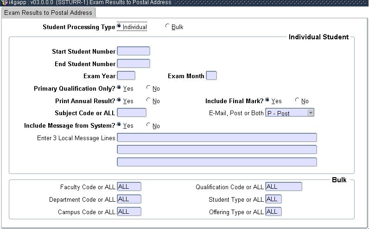The width and height of the screenshot is (369, 229).
Task: Focus the Exam Year field
Action: tap(126, 76)
